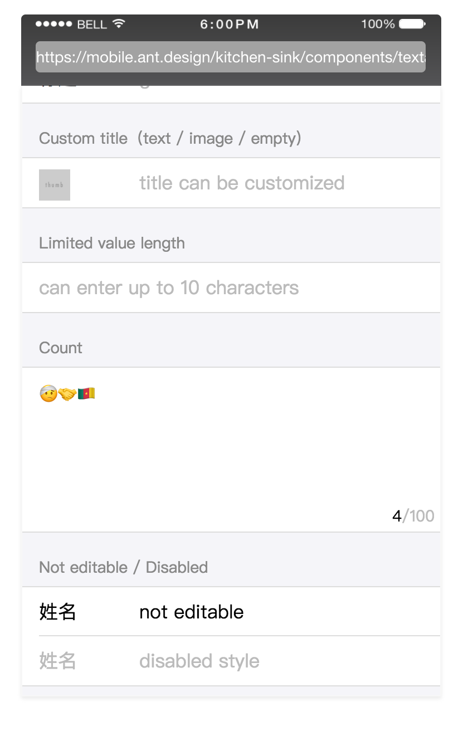Click the handshake emoji in Count textarea
The image size is (468, 731).
click(67, 393)
